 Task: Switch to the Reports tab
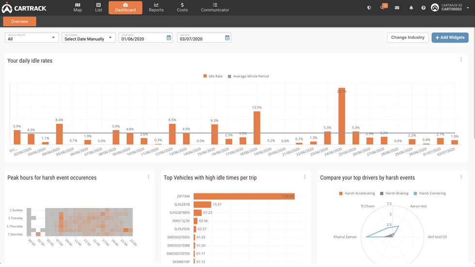[x=156, y=7]
